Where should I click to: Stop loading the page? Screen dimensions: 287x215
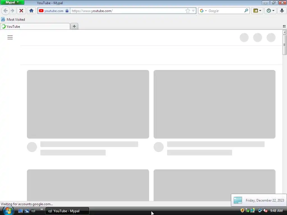point(21,11)
